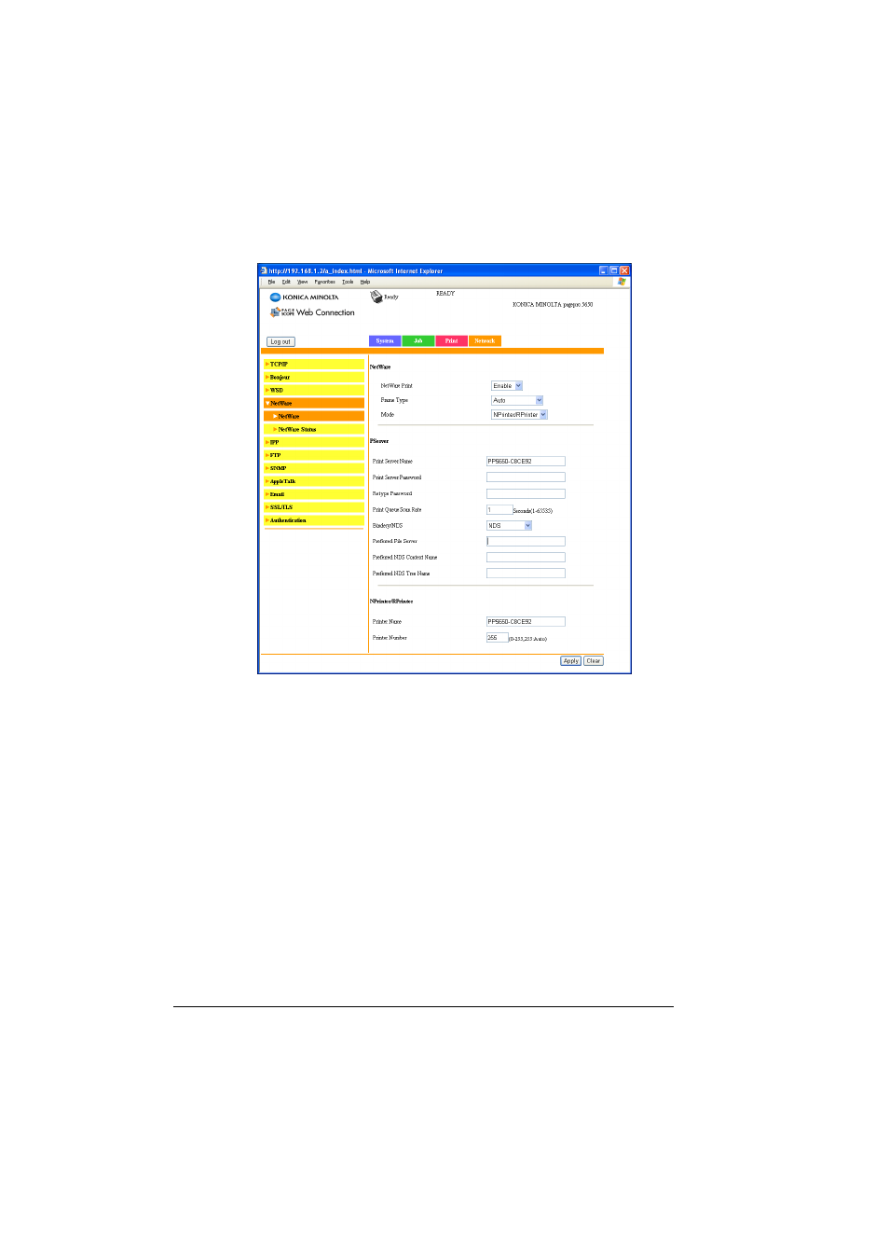Open NetWare Status in sidebar

click(314, 430)
